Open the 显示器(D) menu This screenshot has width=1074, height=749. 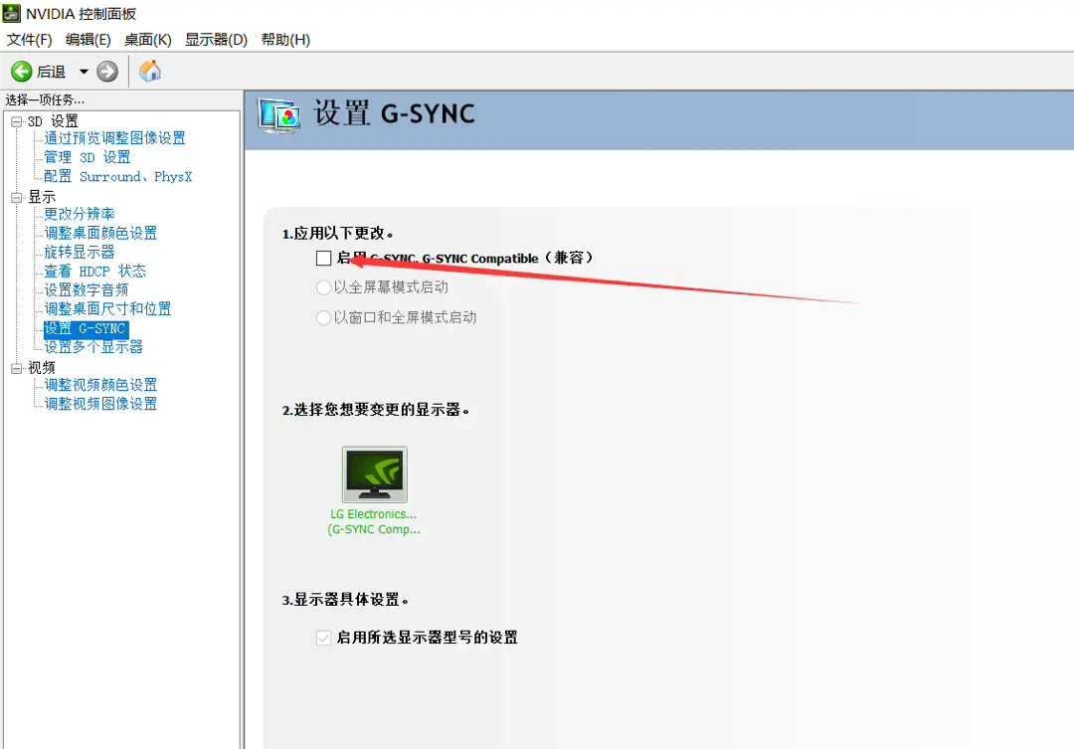coord(217,40)
